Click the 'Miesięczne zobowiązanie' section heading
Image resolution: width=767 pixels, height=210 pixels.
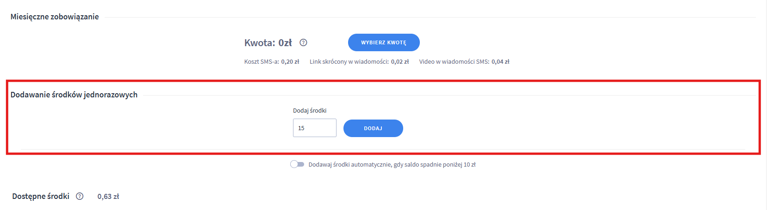tap(55, 17)
